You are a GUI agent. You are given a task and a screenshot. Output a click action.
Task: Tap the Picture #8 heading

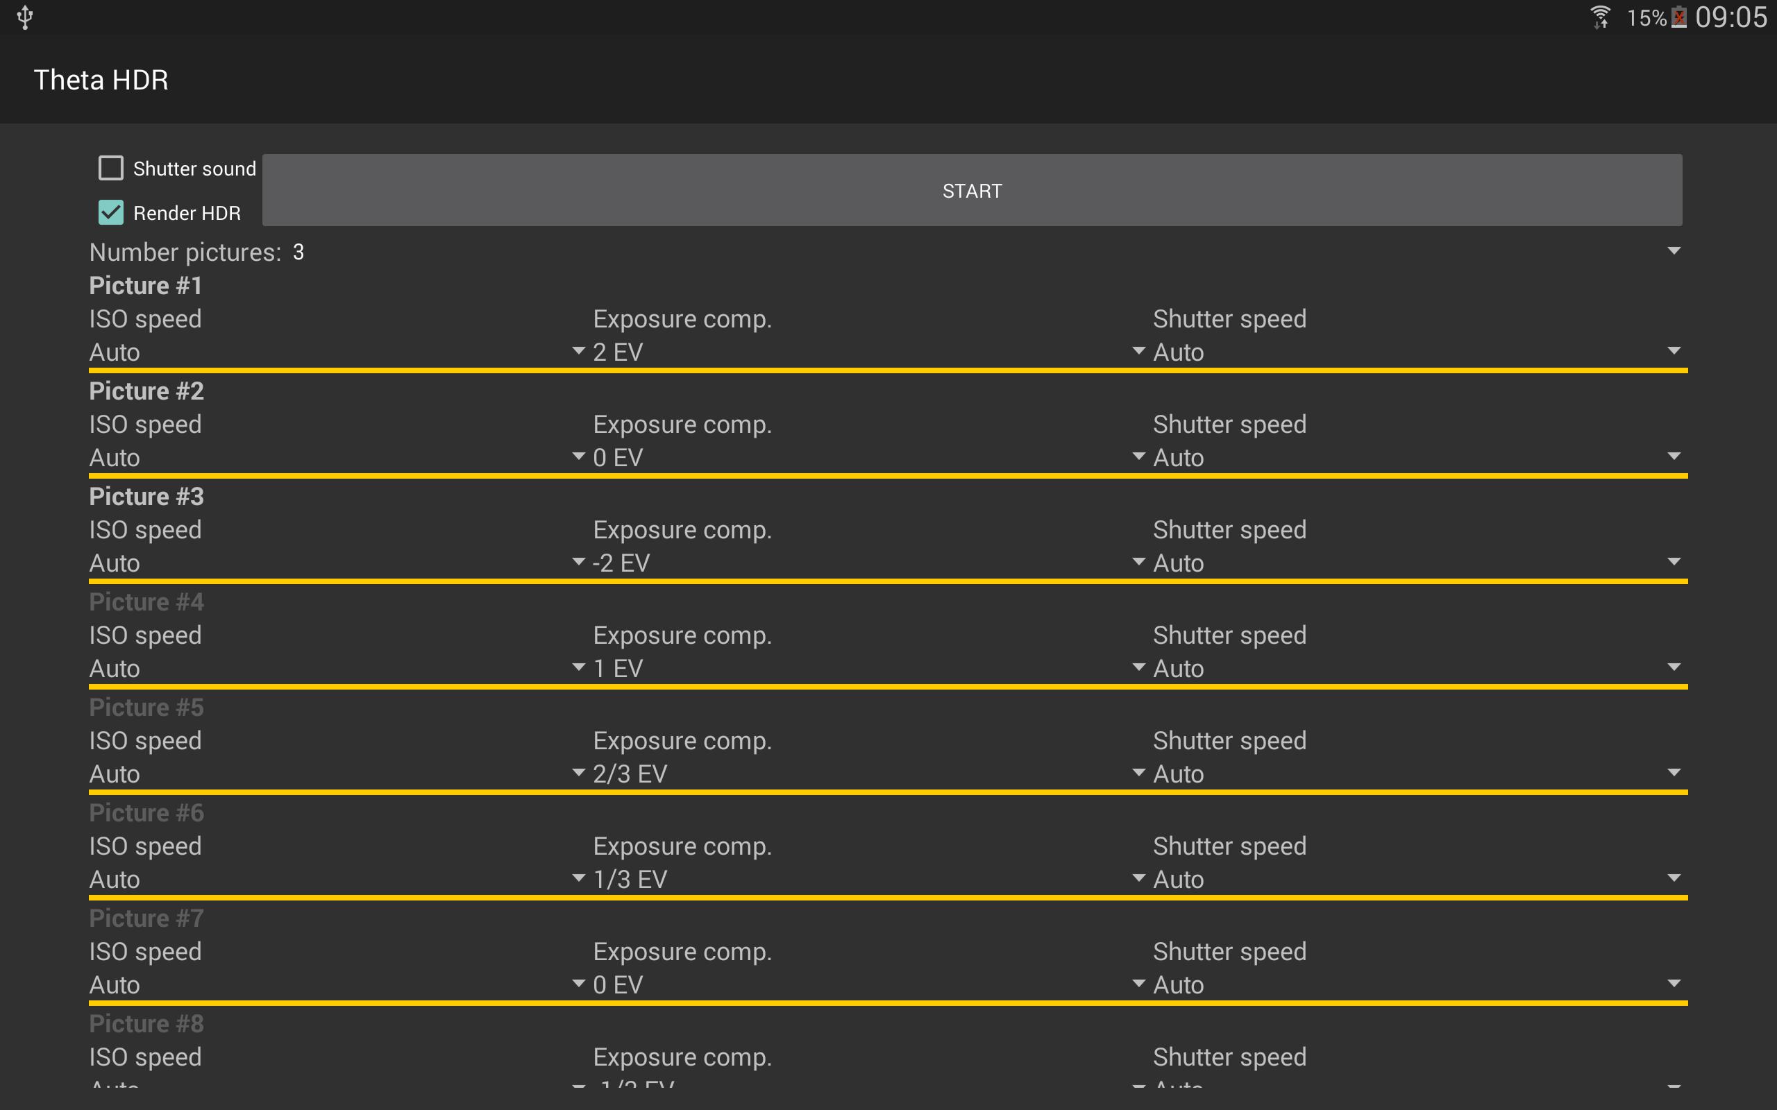point(146,1023)
